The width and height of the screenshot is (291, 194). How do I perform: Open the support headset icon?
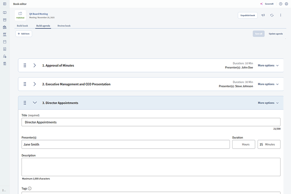[287, 4]
